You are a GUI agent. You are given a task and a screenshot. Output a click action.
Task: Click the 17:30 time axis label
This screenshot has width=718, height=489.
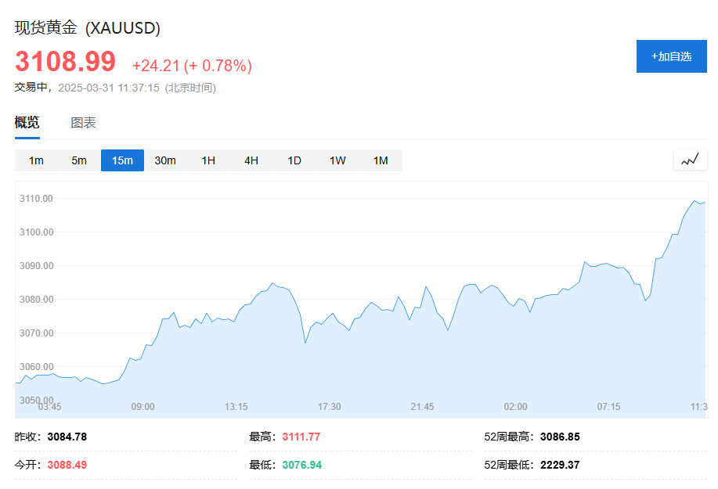coord(329,407)
